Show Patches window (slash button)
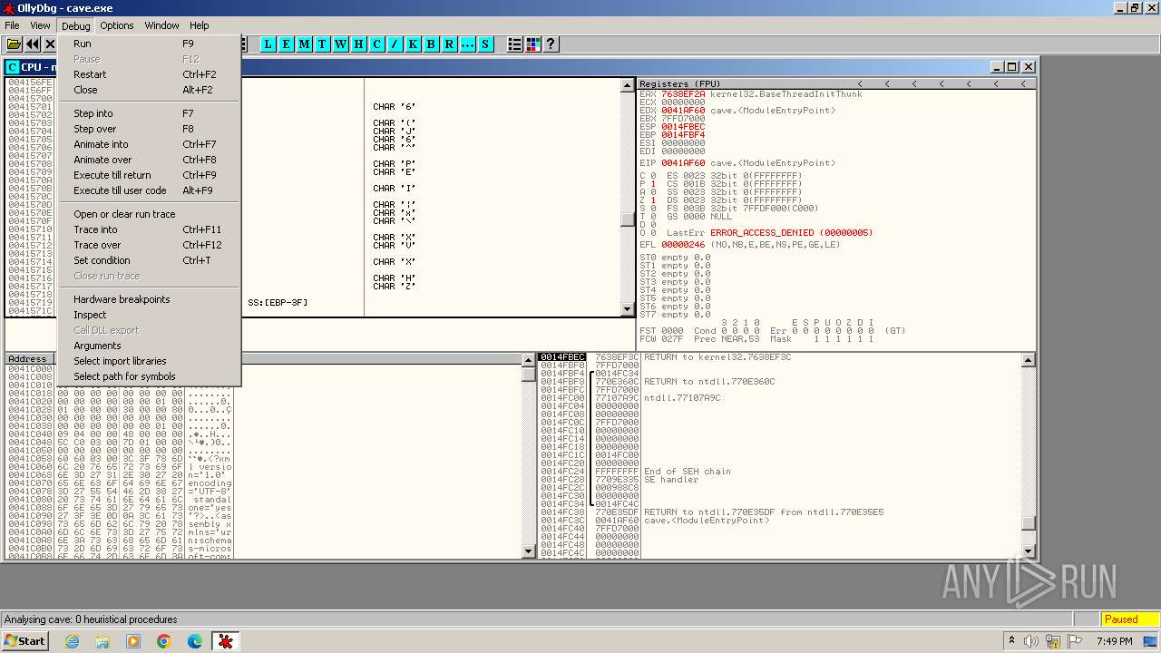Screen dimensions: 1161x653 coord(395,44)
